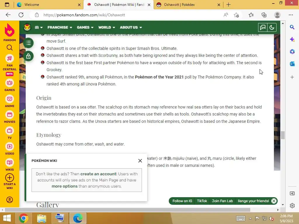
Task: Click the Join Fan Lab button
Action: [x=222, y=201]
